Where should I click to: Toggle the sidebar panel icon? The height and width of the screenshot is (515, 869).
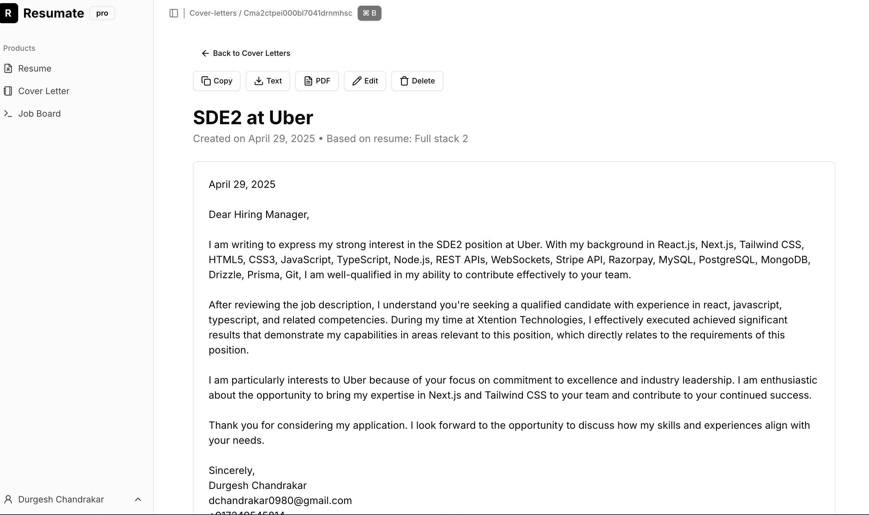point(173,13)
